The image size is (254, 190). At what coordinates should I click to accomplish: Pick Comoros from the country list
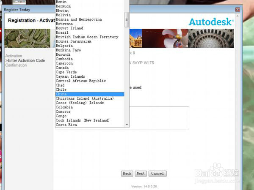pyautogui.click(x=90, y=111)
